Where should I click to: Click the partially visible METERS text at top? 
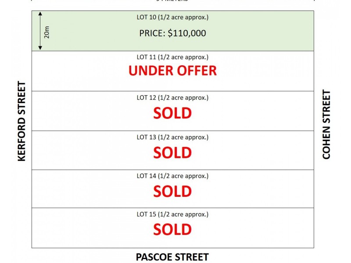coord(172,1)
